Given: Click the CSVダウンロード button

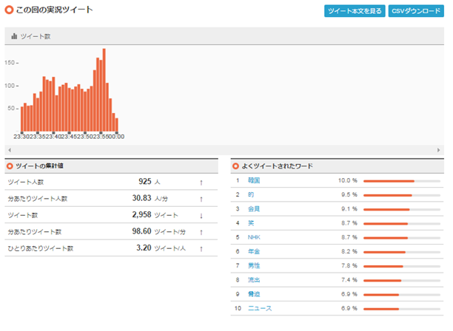Looking at the screenshot, I should click(416, 11).
